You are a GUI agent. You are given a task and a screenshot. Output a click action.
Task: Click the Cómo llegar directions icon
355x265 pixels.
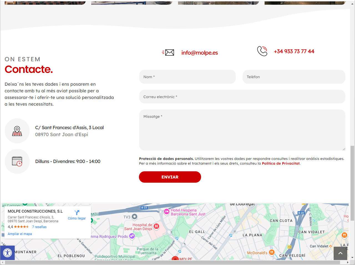coord(77,213)
